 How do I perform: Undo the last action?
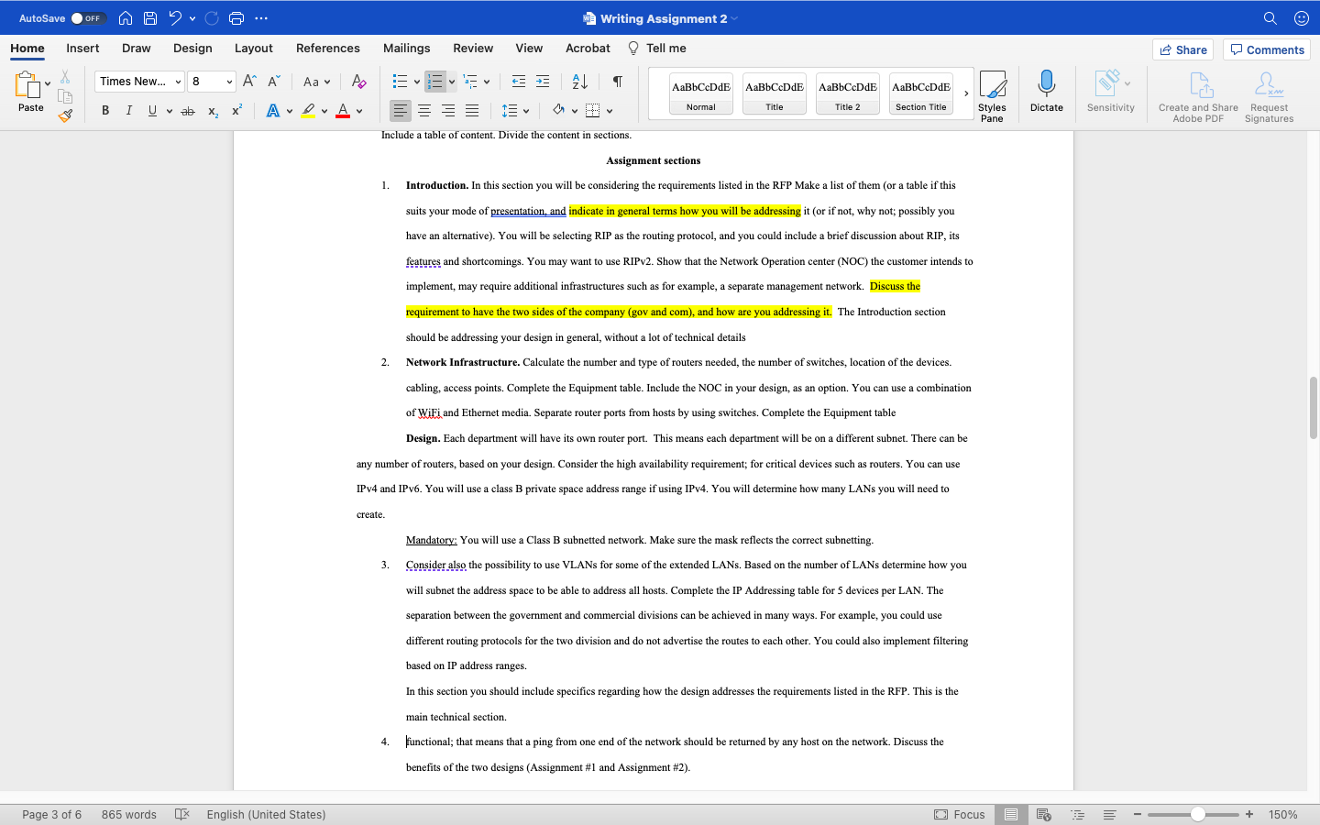click(175, 18)
